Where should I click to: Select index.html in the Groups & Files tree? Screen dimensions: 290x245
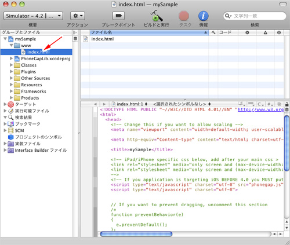point(37,52)
